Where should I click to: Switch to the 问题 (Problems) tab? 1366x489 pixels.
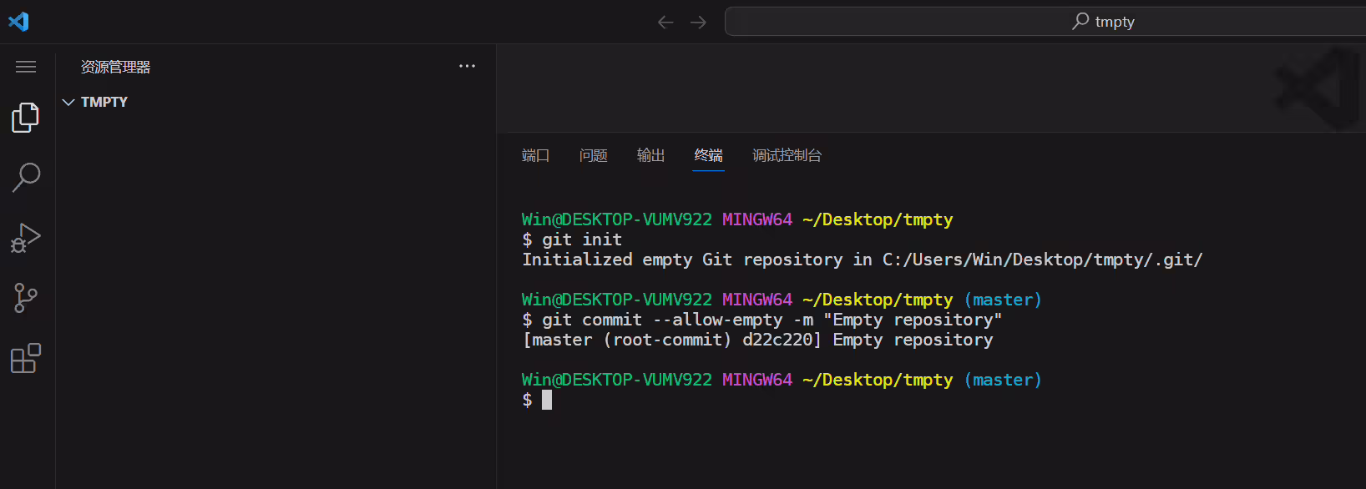click(594, 155)
